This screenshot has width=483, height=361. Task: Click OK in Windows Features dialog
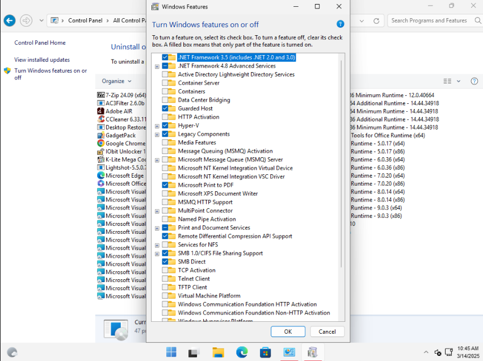click(x=288, y=331)
